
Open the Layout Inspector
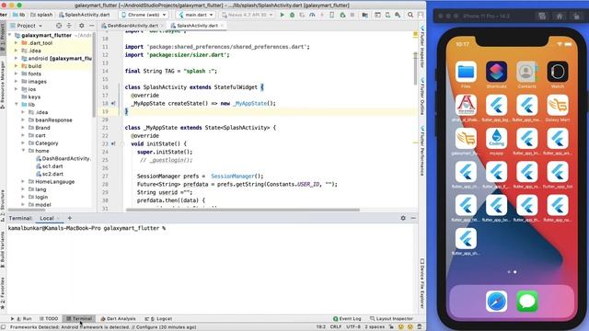point(391,319)
